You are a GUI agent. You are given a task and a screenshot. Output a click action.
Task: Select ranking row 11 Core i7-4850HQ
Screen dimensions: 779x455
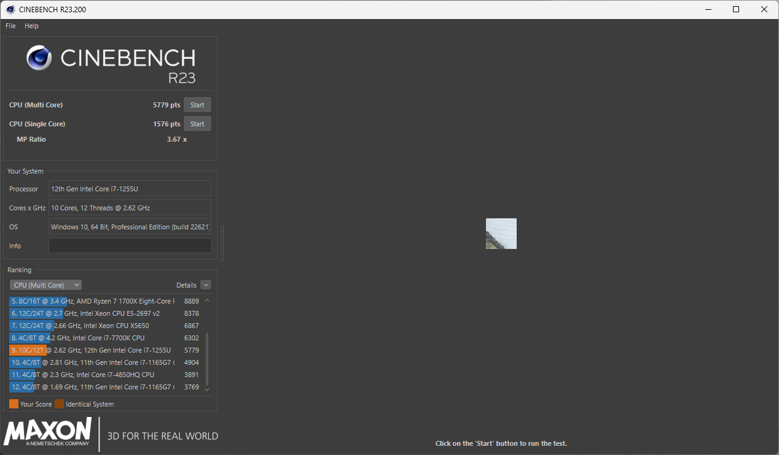click(105, 375)
